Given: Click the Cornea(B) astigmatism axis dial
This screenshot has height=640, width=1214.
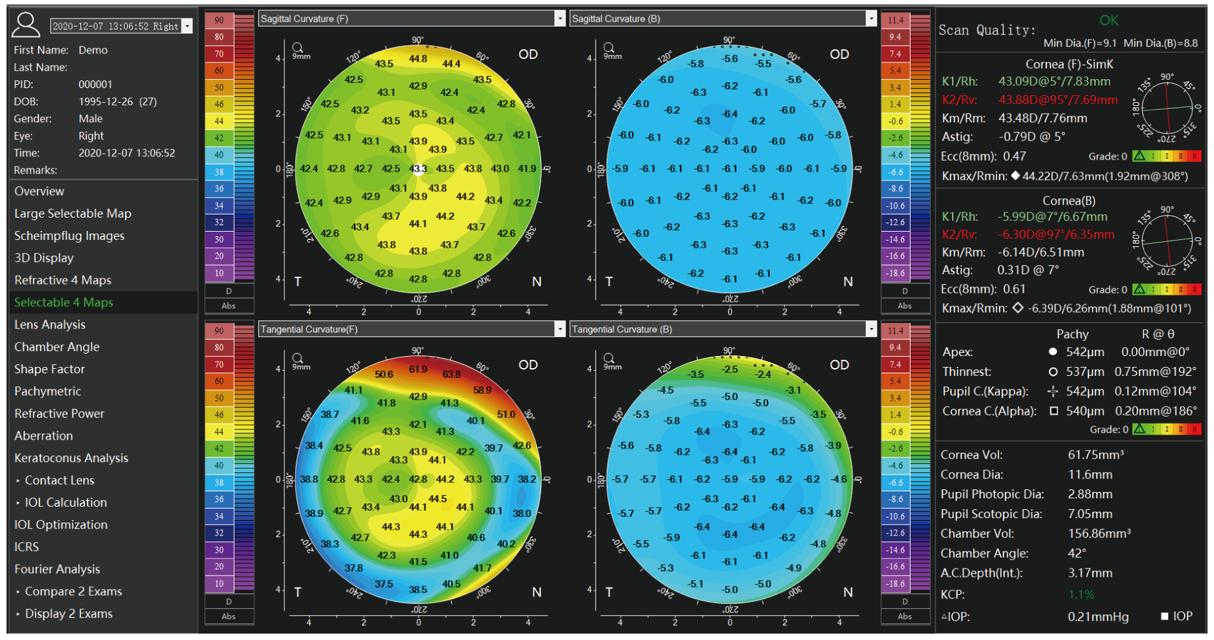Looking at the screenshot, I should pos(1167,241).
